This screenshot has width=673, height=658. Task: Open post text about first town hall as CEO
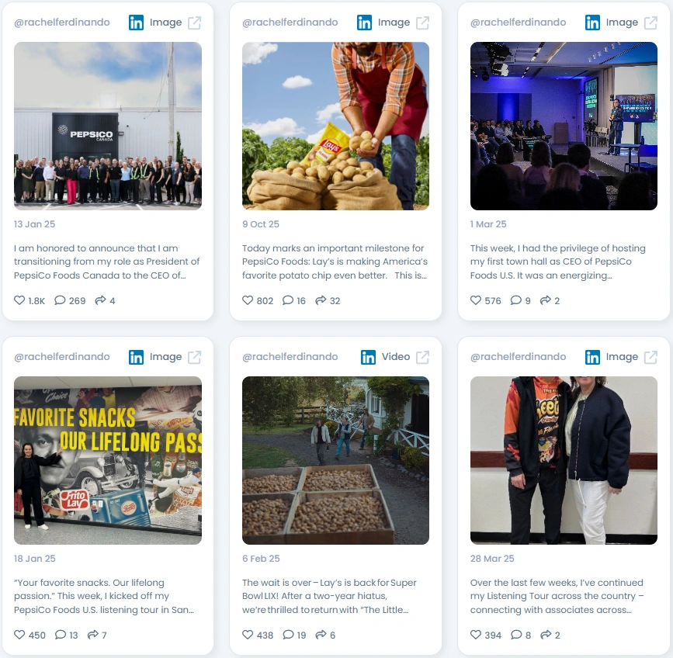click(557, 261)
